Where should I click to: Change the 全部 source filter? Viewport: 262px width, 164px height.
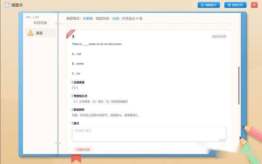(x=115, y=18)
